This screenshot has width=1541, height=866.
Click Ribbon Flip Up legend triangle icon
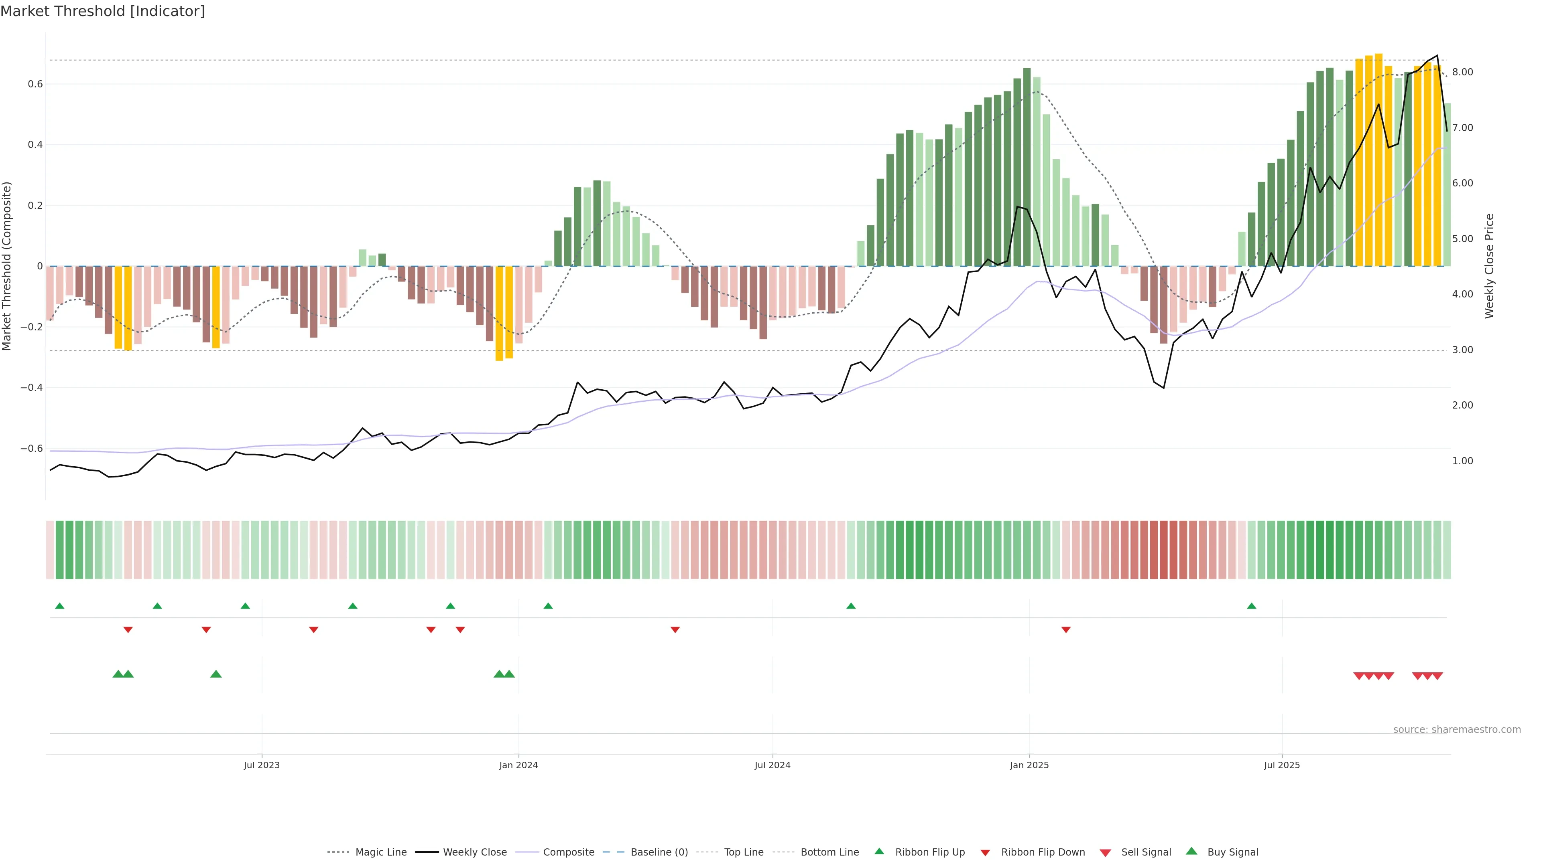point(879,852)
